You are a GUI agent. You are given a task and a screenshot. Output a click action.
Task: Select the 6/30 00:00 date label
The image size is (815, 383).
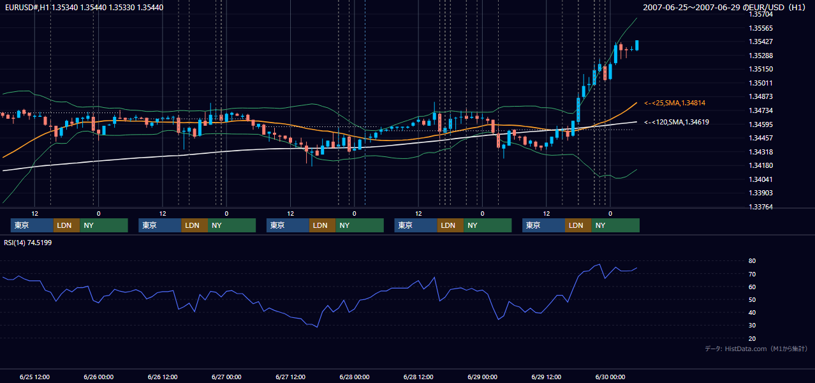(x=610, y=377)
